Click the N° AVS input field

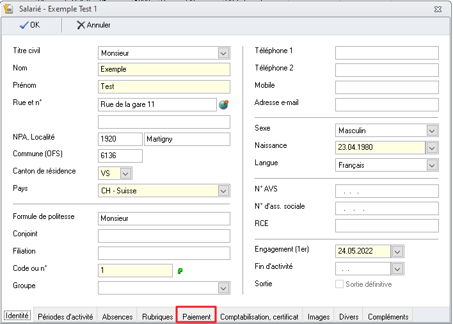(386, 191)
